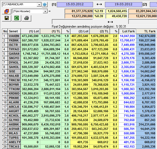Select the ISCTR ticker cell

pyautogui.click(x=14, y=45)
